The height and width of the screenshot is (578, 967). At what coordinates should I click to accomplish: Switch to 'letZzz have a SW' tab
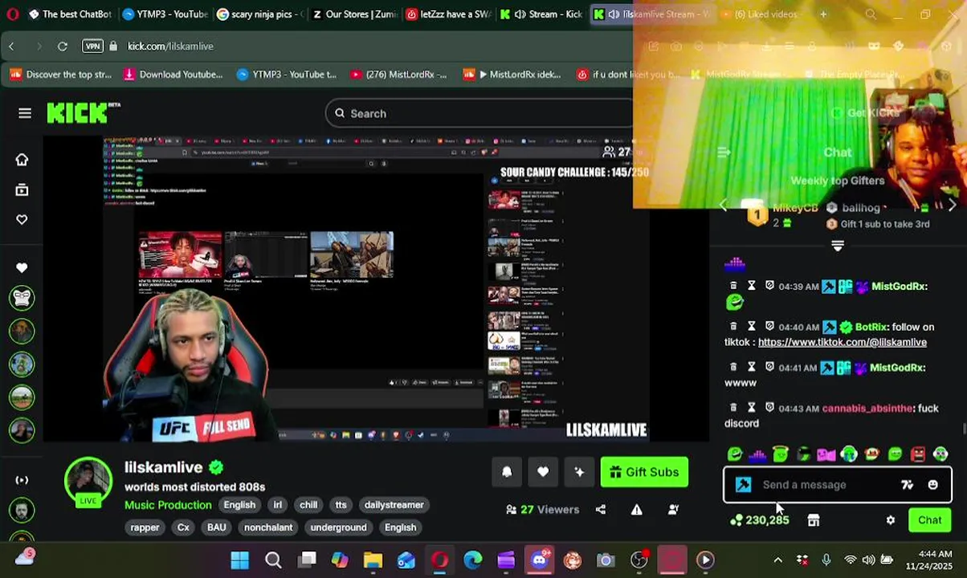click(x=448, y=14)
